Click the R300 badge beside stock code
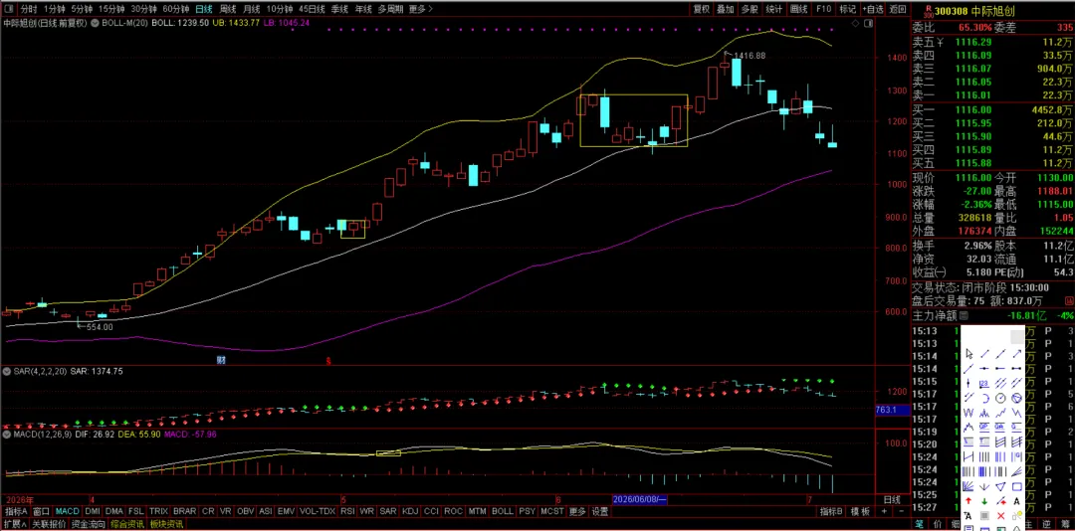The image size is (1075, 531). click(928, 10)
